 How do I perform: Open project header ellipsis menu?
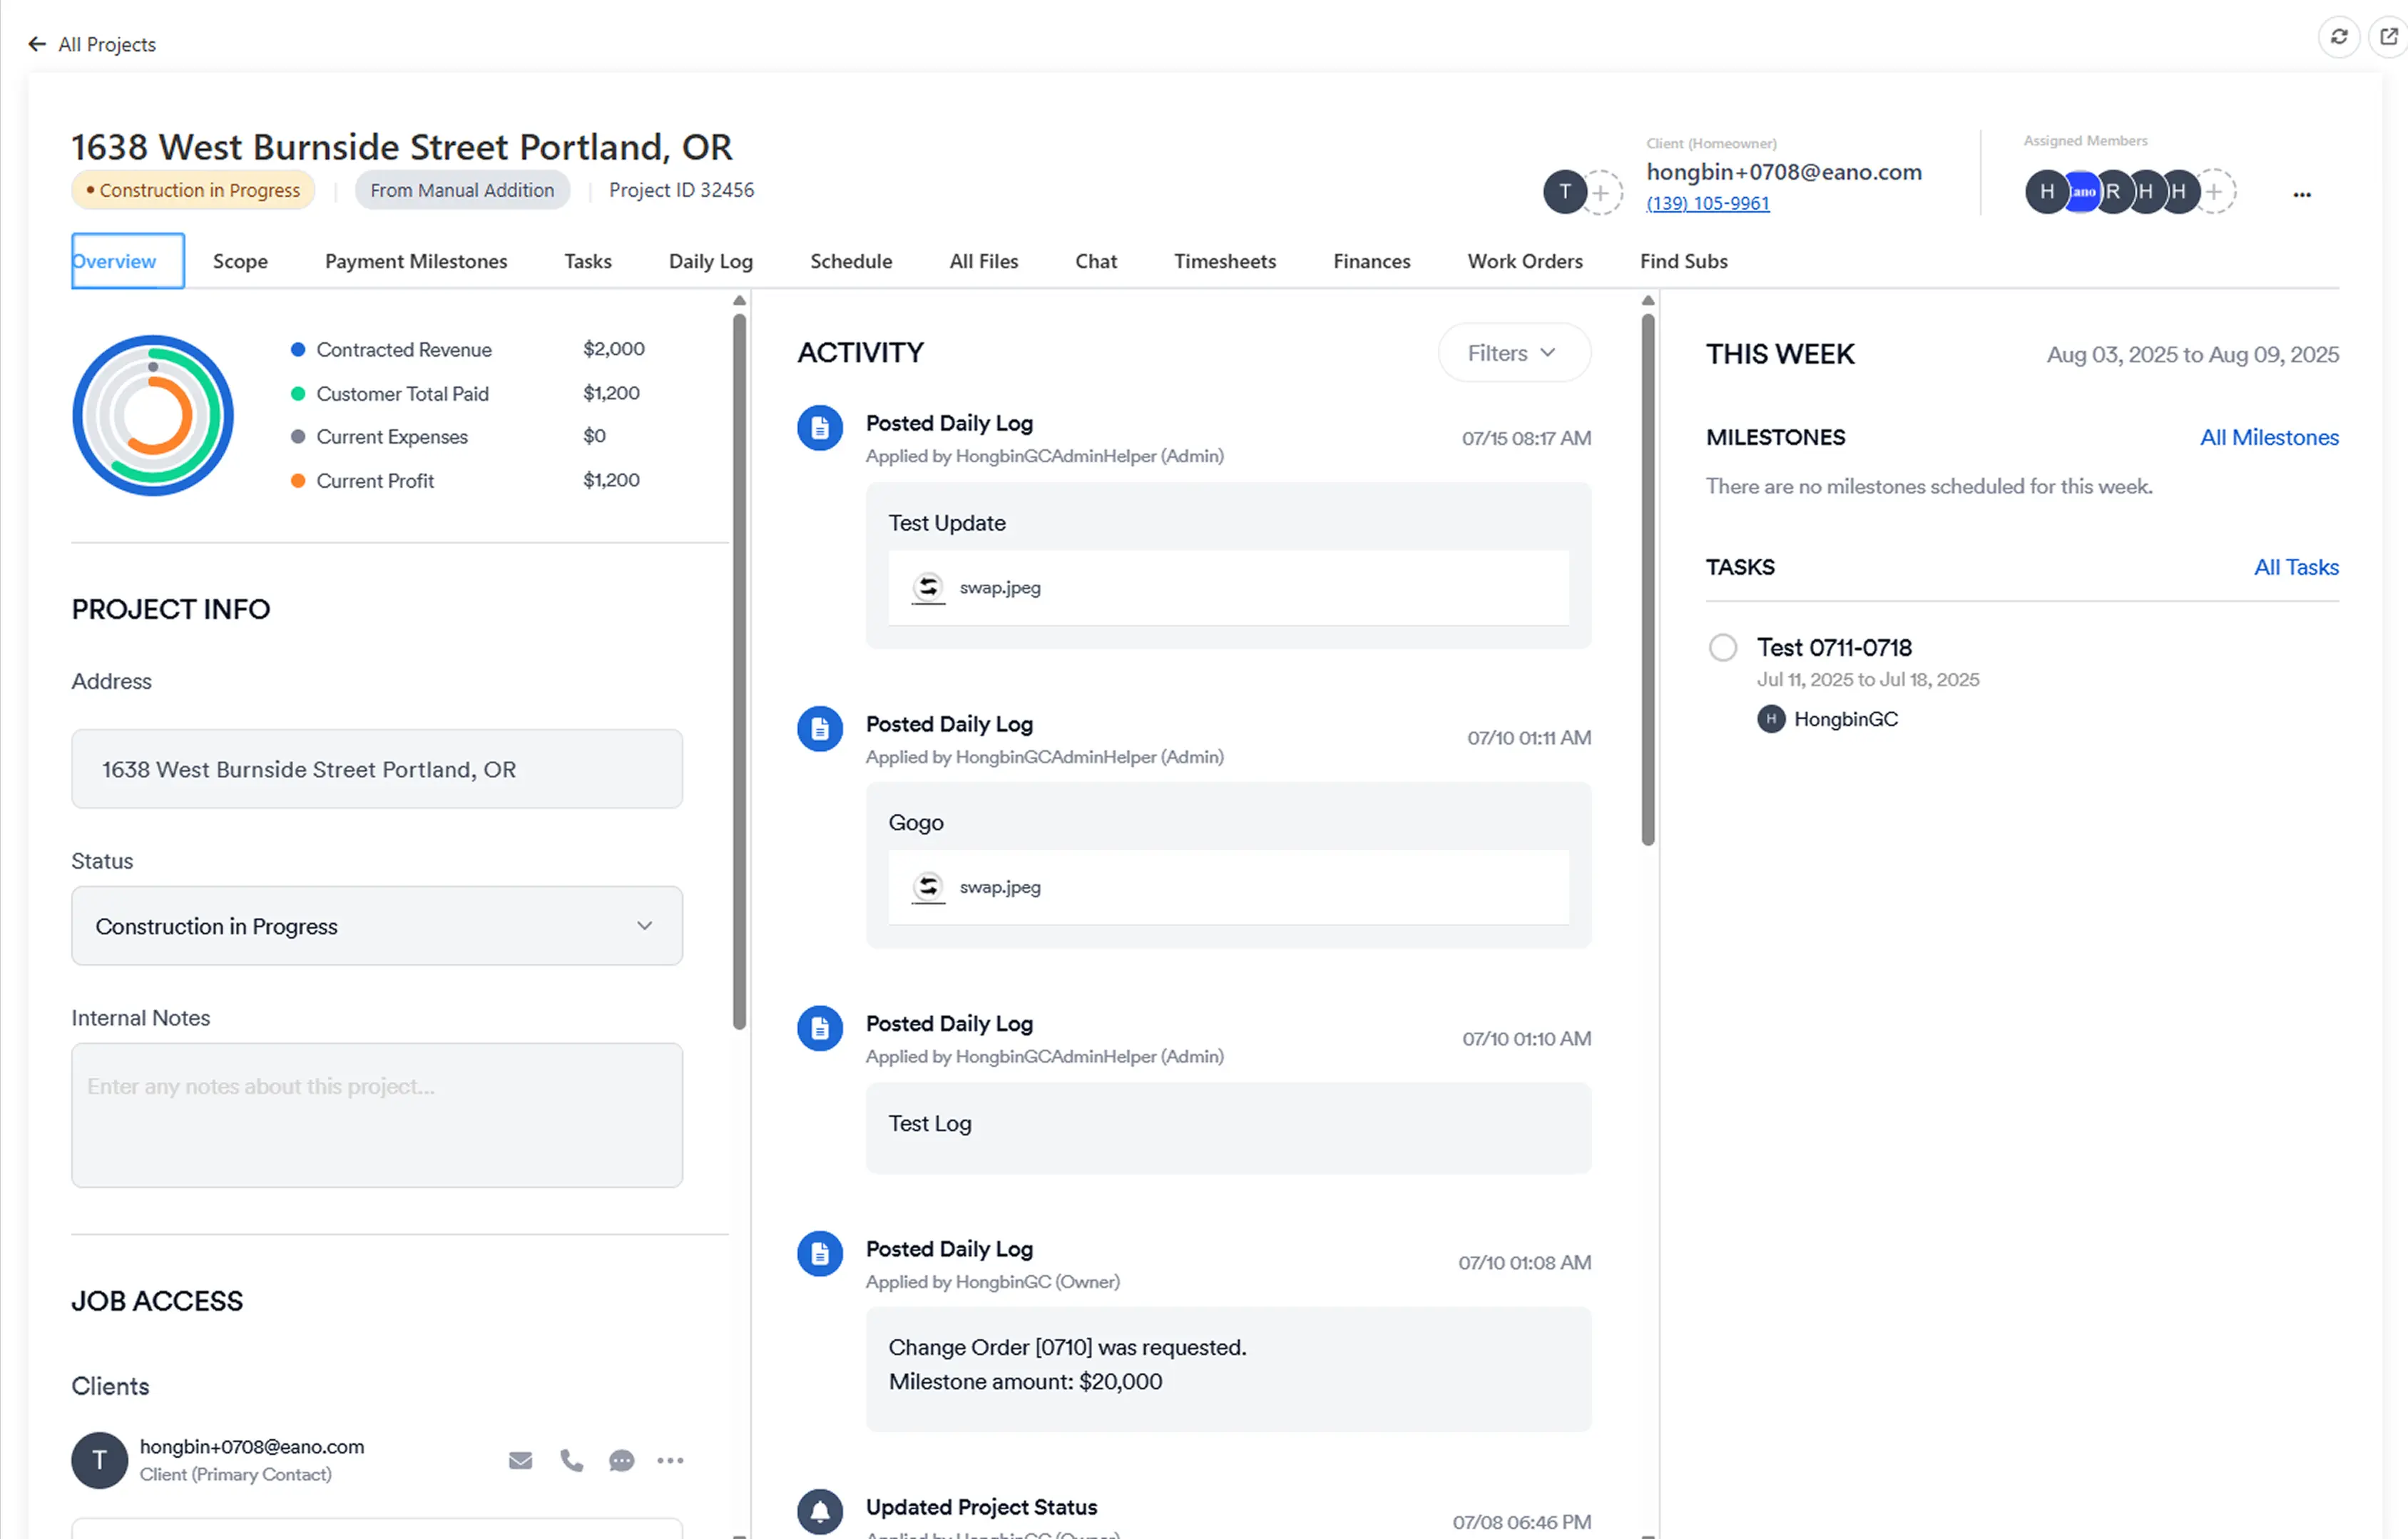(x=2301, y=194)
